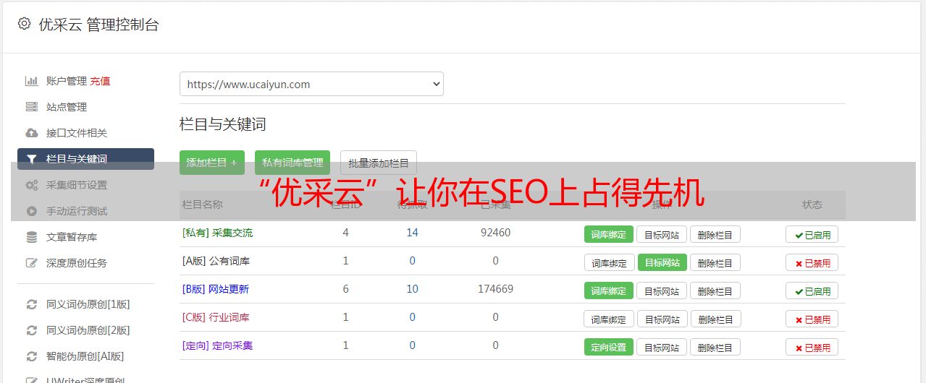Click 目标网站 for 网站更新 row
Image resolution: width=926 pixels, height=383 pixels.
pyautogui.click(x=662, y=291)
